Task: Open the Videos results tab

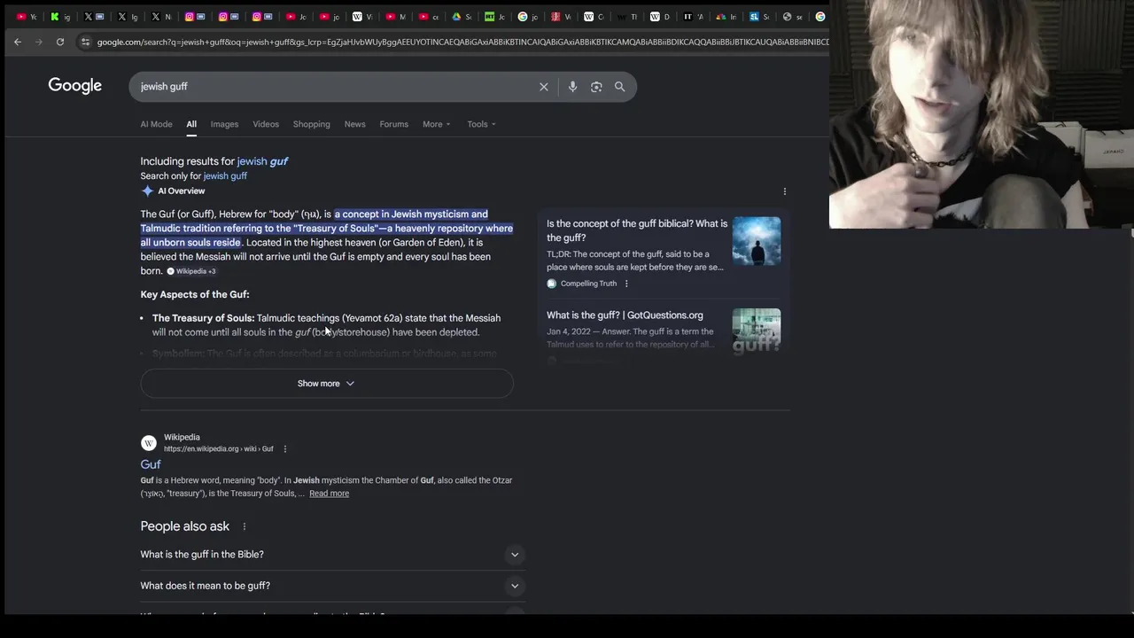Action: [266, 124]
